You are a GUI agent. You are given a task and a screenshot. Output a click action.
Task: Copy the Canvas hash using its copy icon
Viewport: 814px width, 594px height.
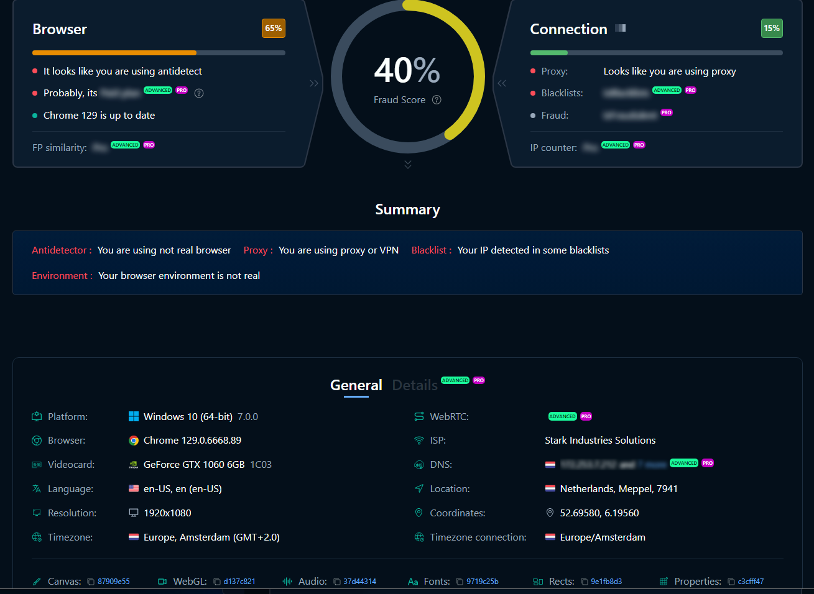91,582
